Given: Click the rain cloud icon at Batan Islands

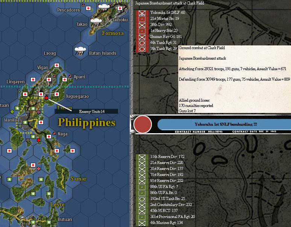Looking at the screenshot, I should (80, 51).
